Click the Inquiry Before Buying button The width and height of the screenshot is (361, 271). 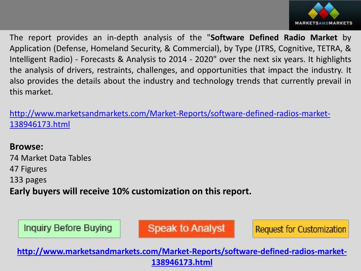[x=69, y=229]
